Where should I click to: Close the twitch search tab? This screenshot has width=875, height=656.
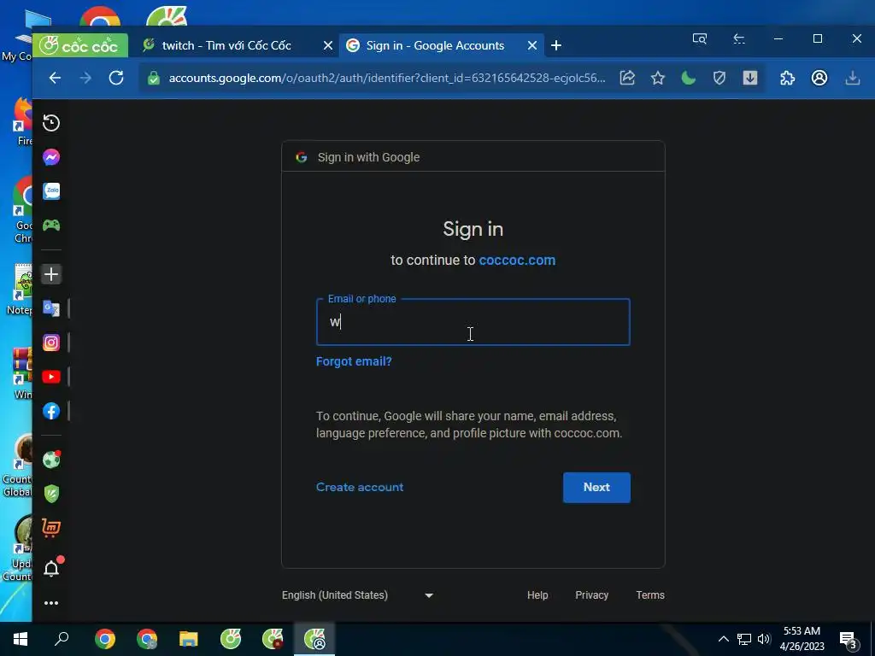[328, 46]
